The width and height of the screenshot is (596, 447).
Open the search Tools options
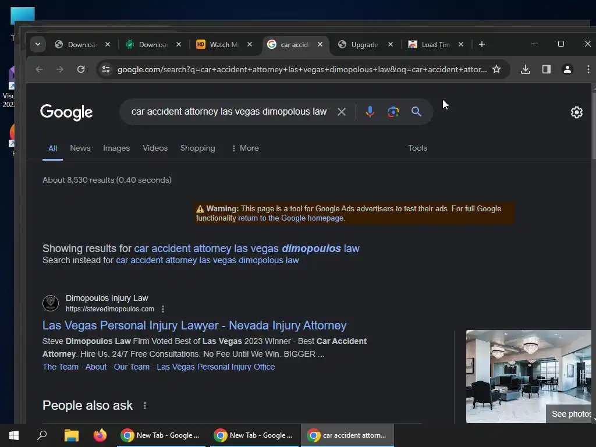[417, 148]
